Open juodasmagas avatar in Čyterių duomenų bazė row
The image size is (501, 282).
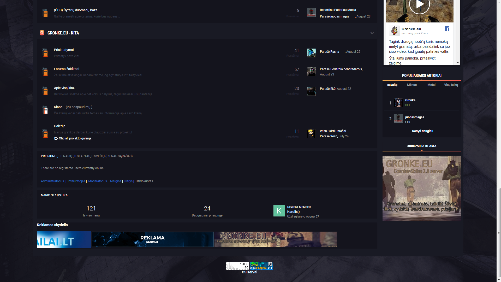[x=311, y=12]
